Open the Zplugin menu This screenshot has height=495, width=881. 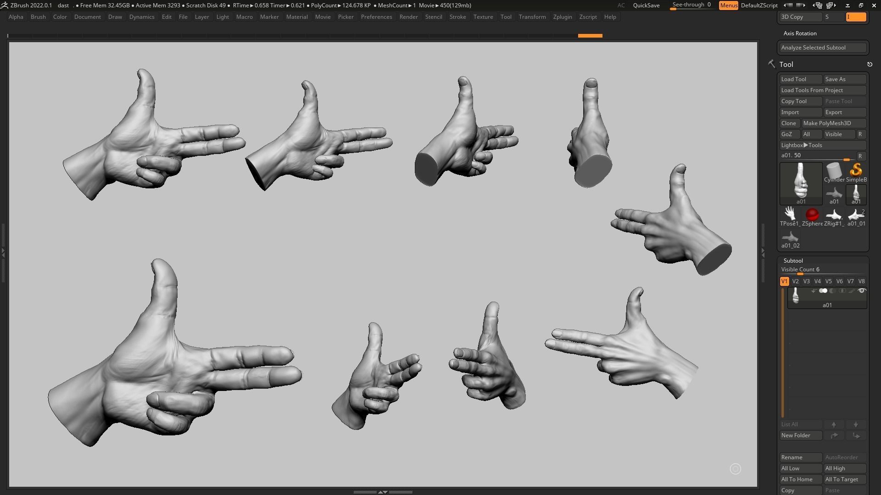(x=563, y=17)
